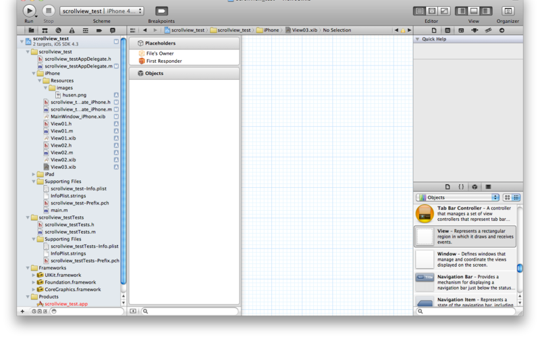Viewport: 540px width, 339px height.
Task: Show the Connections inspector
Action: click(x=502, y=30)
